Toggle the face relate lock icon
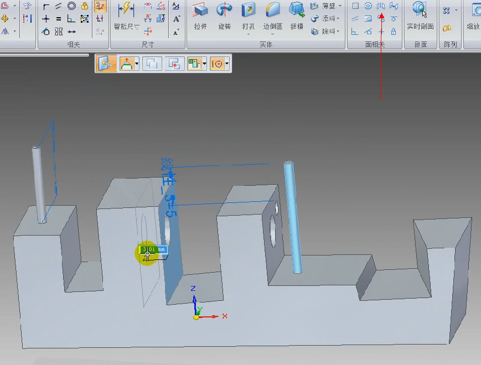The image size is (481, 365). (x=394, y=32)
